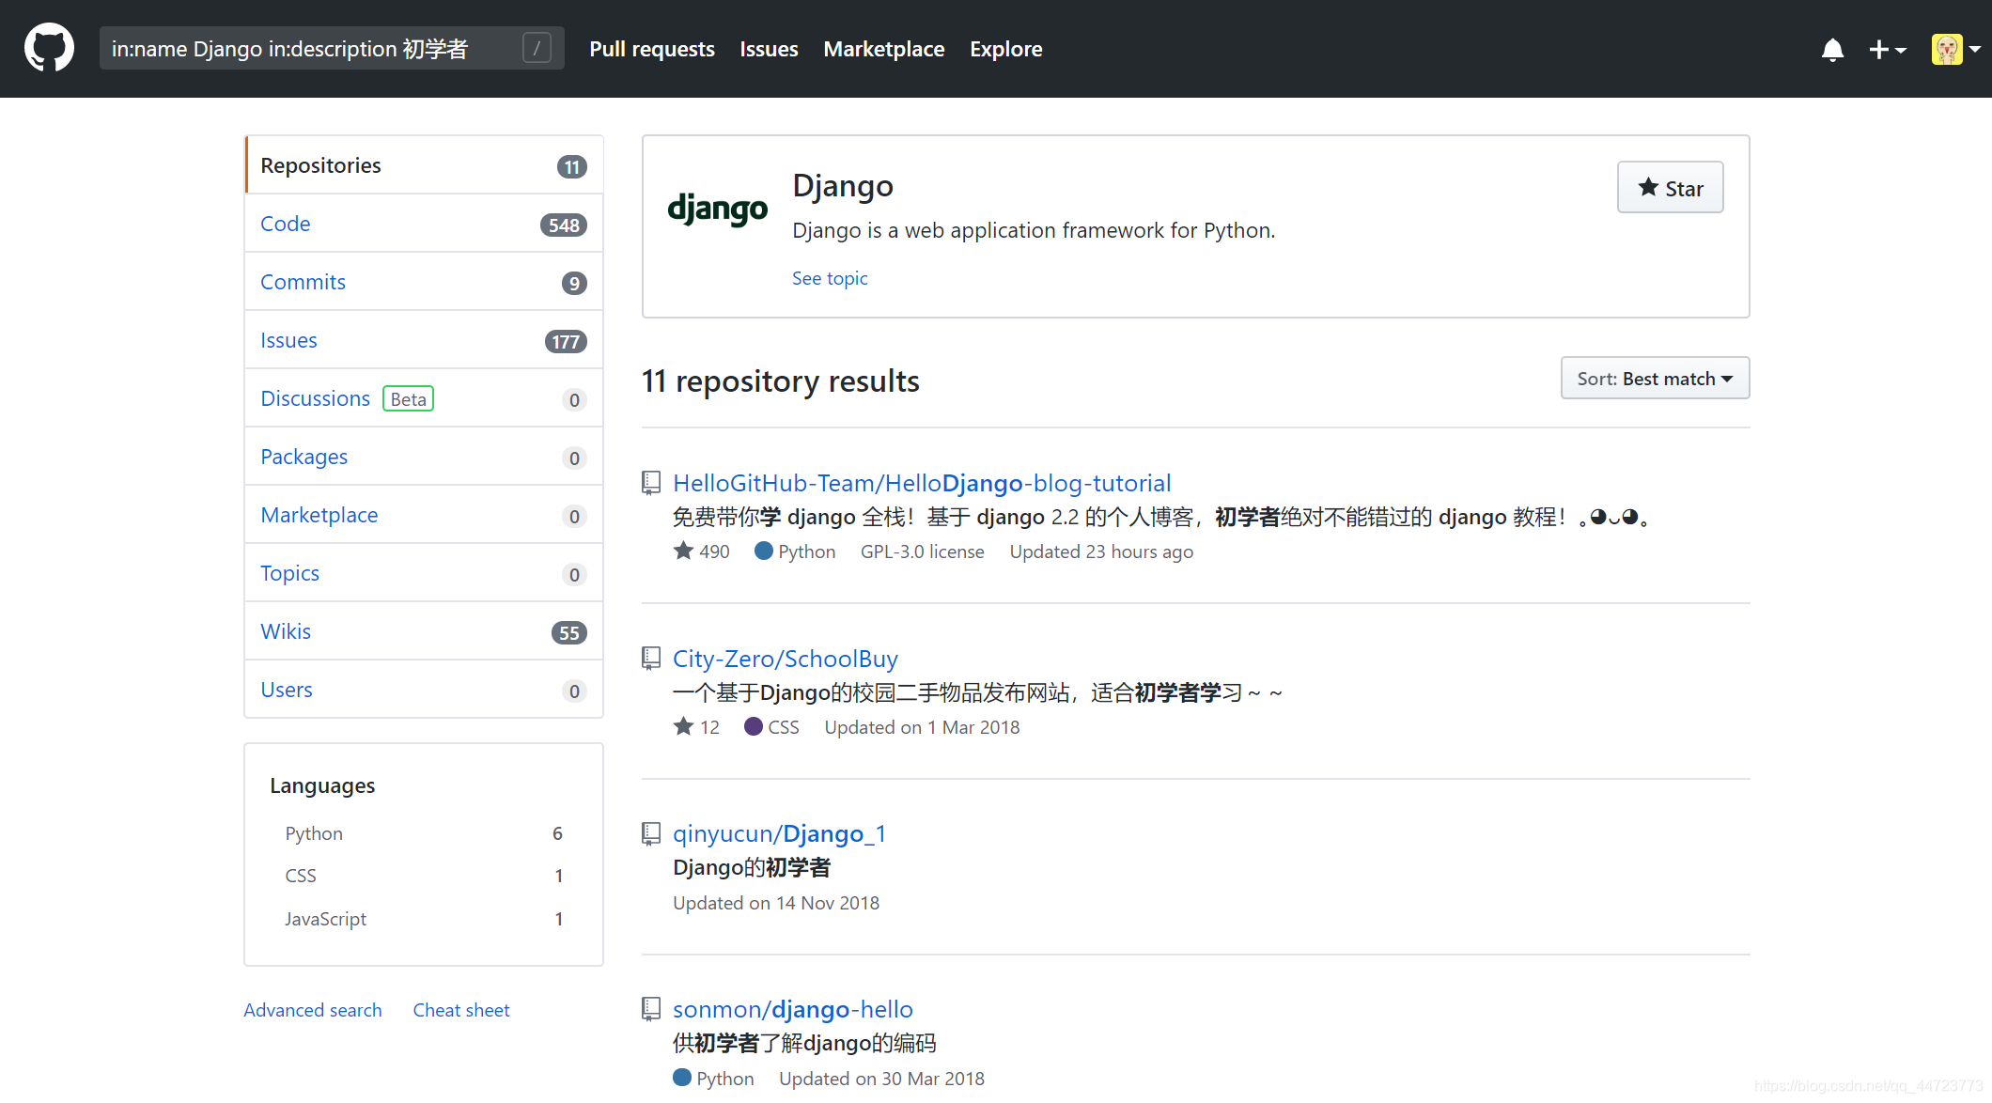
Task: Filter results by CSS language
Action: point(424,876)
